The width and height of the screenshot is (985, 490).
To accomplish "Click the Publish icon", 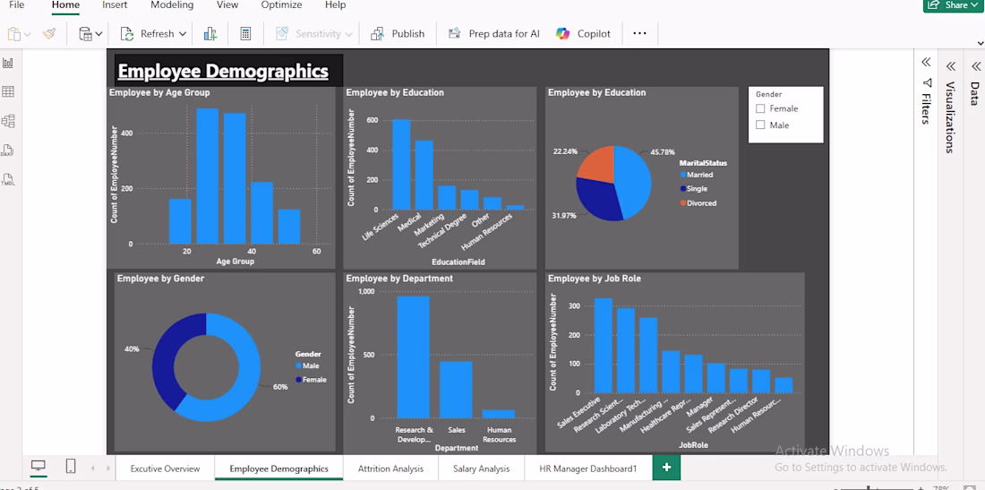I will click(x=378, y=34).
